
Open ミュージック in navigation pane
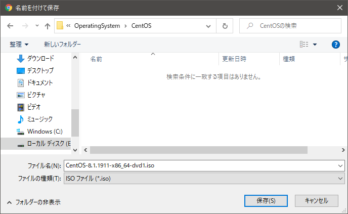[x=40, y=119]
